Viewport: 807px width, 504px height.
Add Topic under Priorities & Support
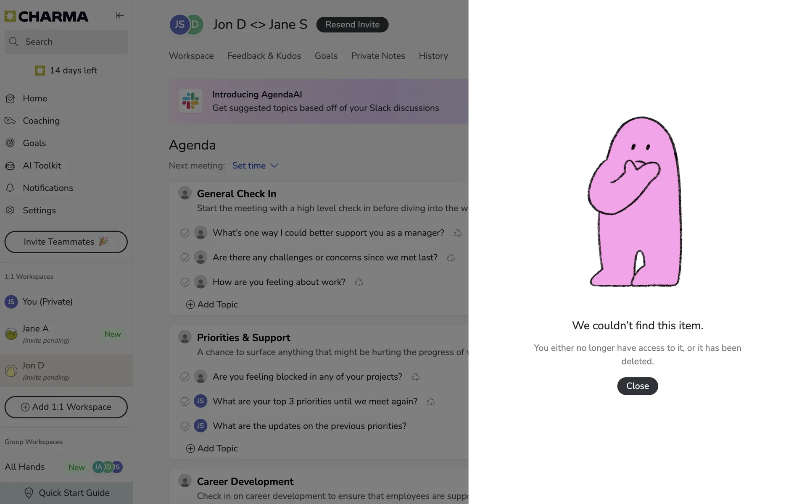click(x=212, y=448)
